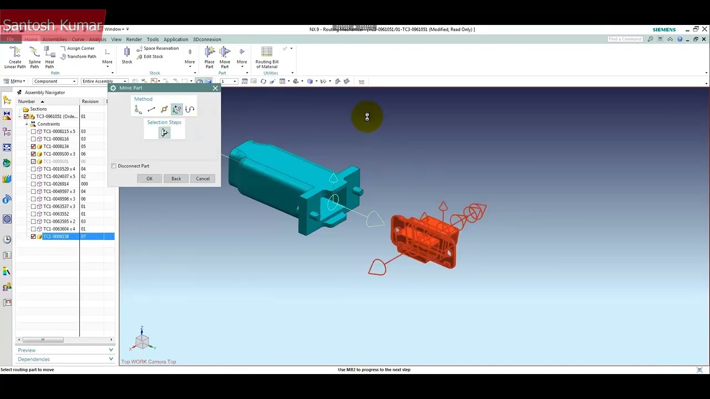Click the navigator horizontal scrollbar thumb
This screenshot has height=399, width=710.
tap(43, 340)
